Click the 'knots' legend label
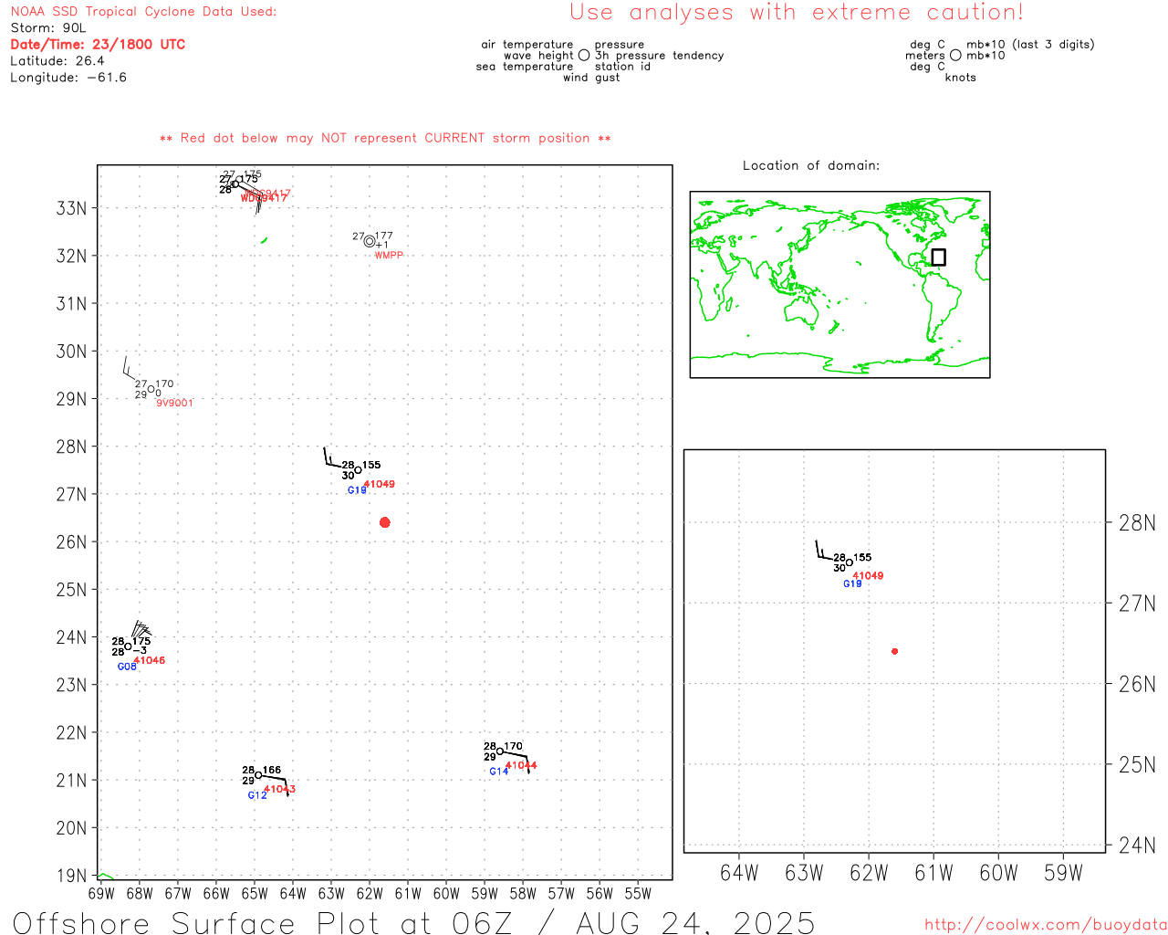 tap(961, 78)
